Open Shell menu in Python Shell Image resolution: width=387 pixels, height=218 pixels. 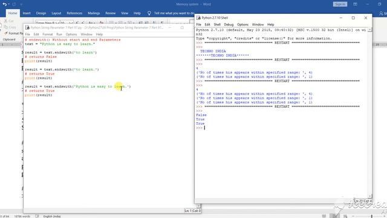217,24
